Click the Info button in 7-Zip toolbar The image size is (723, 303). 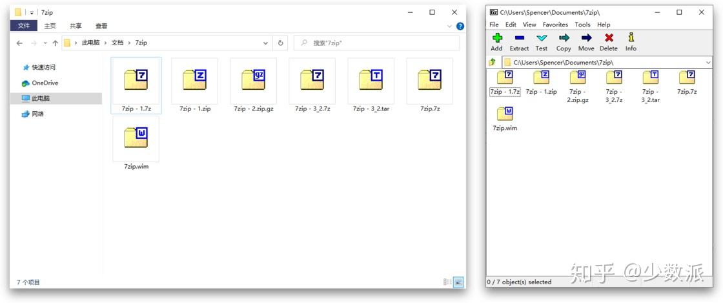click(631, 42)
